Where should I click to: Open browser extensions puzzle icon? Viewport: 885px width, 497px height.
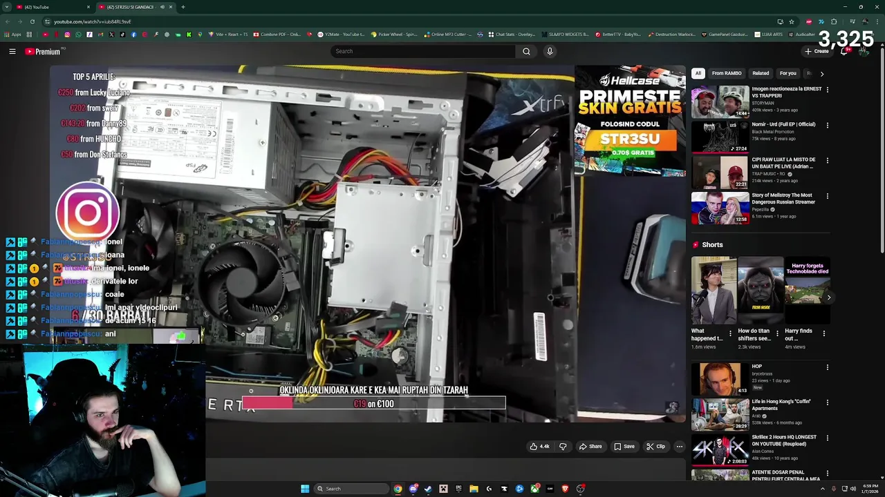(x=834, y=21)
